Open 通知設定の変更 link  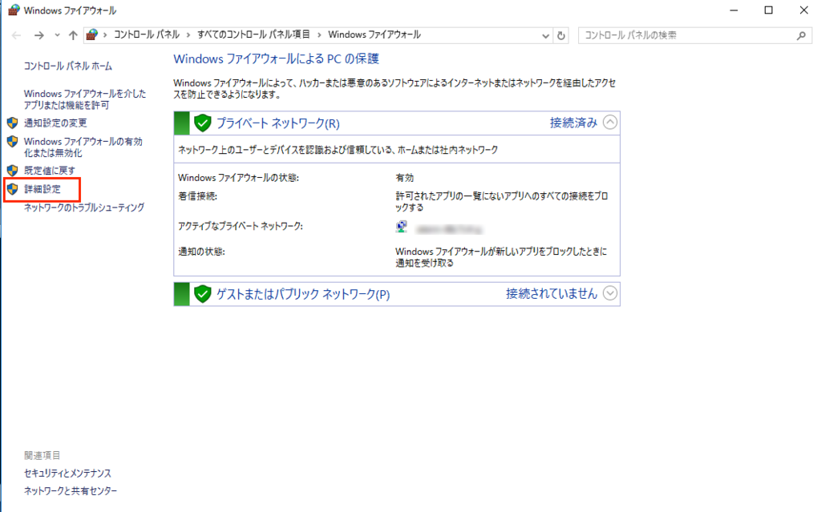(x=55, y=123)
